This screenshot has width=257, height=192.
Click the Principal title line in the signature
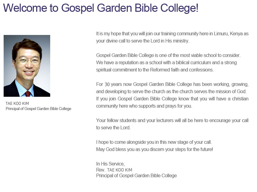coord(136,175)
